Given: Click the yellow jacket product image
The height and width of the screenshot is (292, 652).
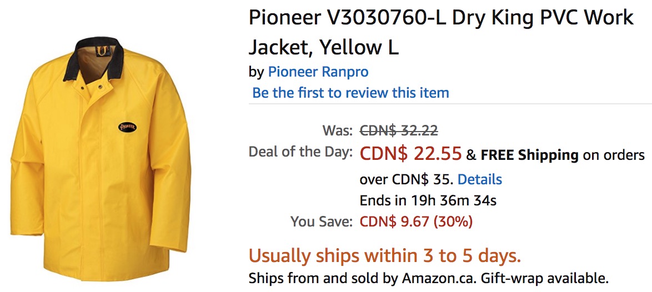Looking at the screenshot, I should 101,159.
